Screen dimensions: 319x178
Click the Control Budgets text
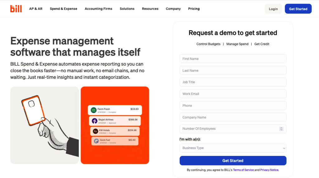(x=208, y=44)
